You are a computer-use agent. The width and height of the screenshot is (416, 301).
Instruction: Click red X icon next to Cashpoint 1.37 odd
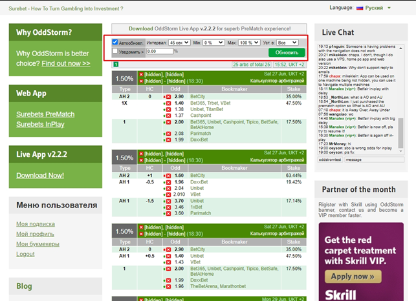tap(168, 115)
